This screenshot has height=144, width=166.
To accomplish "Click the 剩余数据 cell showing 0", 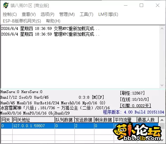I will coord(104,126).
